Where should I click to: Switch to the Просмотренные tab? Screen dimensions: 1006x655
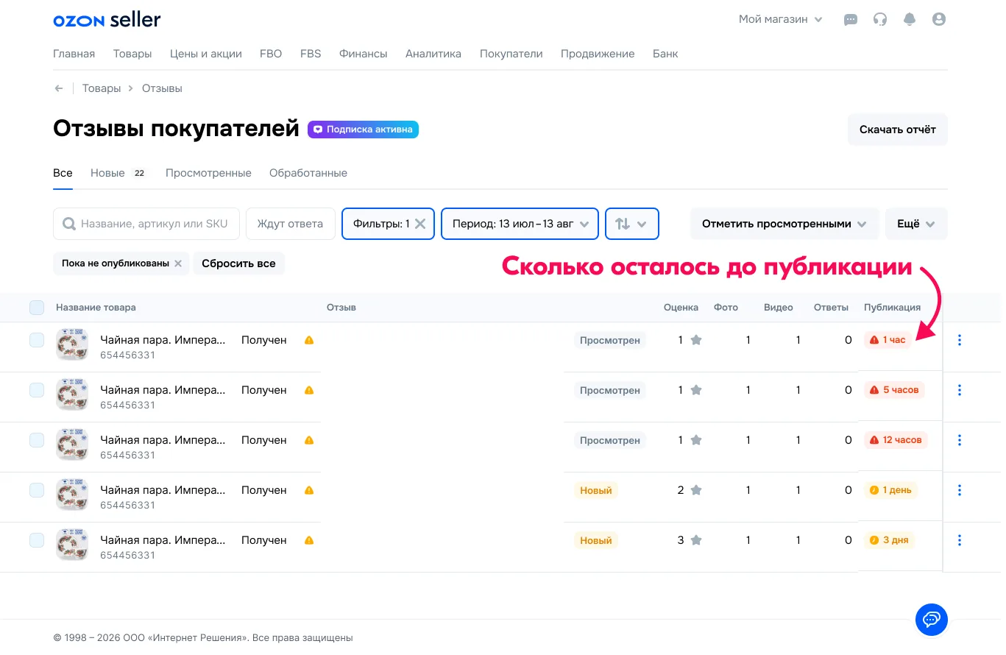coord(208,173)
